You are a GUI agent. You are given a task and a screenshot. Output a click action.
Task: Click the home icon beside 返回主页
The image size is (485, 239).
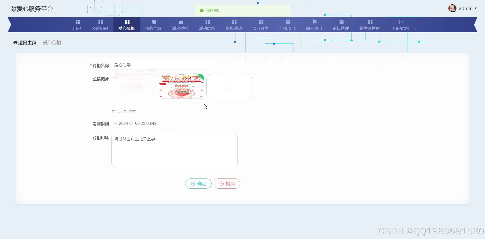coord(15,42)
